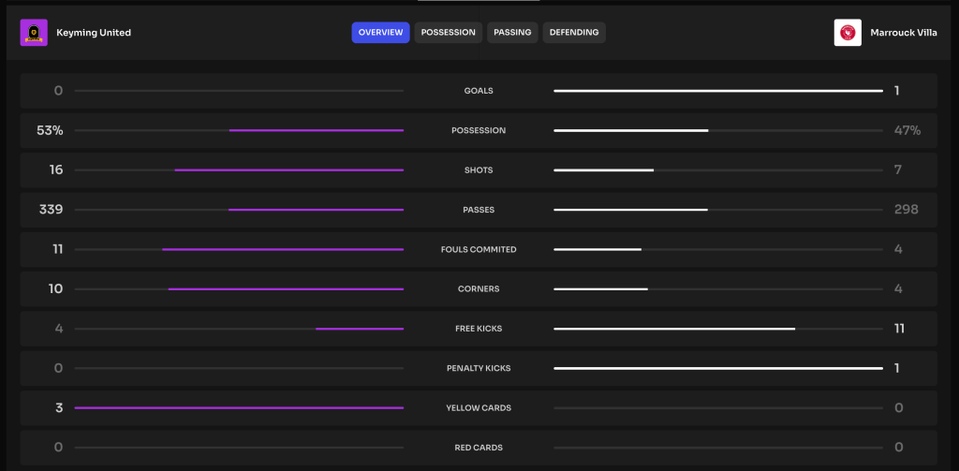Viewport: 959px width, 471px height.
Task: Select the Overview tab
Action: pos(380,33)
